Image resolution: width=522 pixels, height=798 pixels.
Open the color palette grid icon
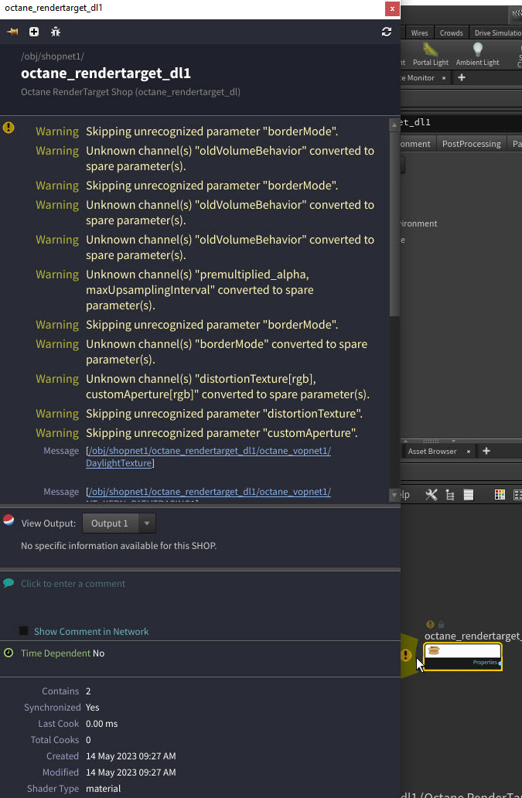500,495
